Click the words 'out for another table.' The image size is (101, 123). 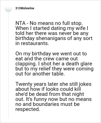pyautogui.click(x=40, y=74)
